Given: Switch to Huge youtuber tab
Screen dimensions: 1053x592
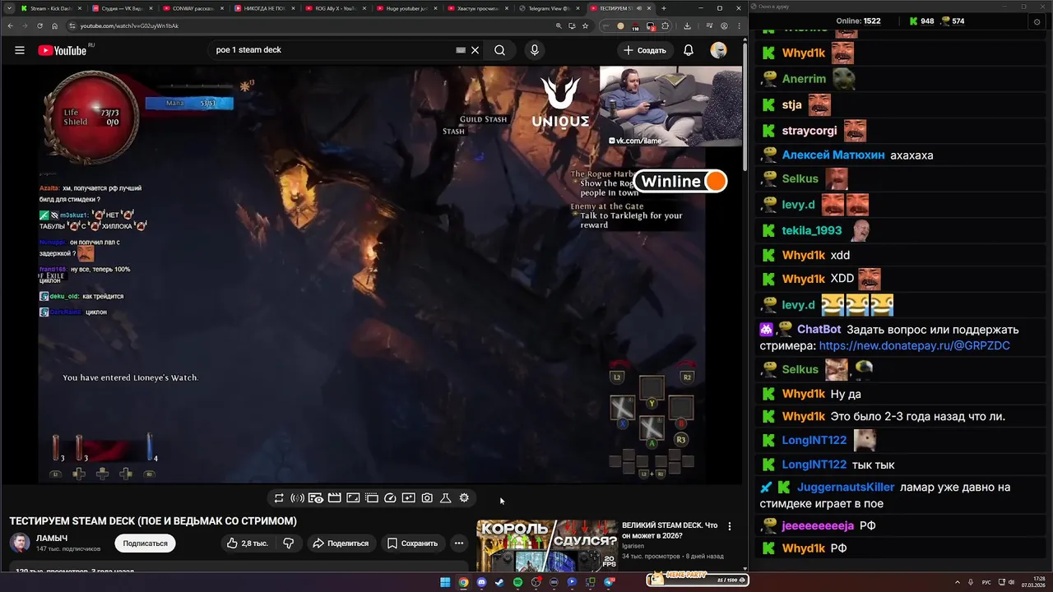Looking at the screenshot, I should click(x=406, y=8).
